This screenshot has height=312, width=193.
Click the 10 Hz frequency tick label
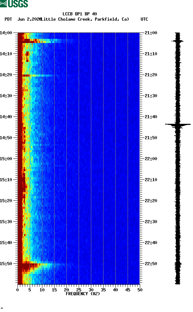(x=42, y=290)
